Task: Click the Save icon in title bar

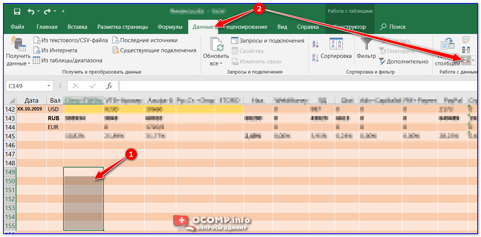Action: tap(17, 12)
